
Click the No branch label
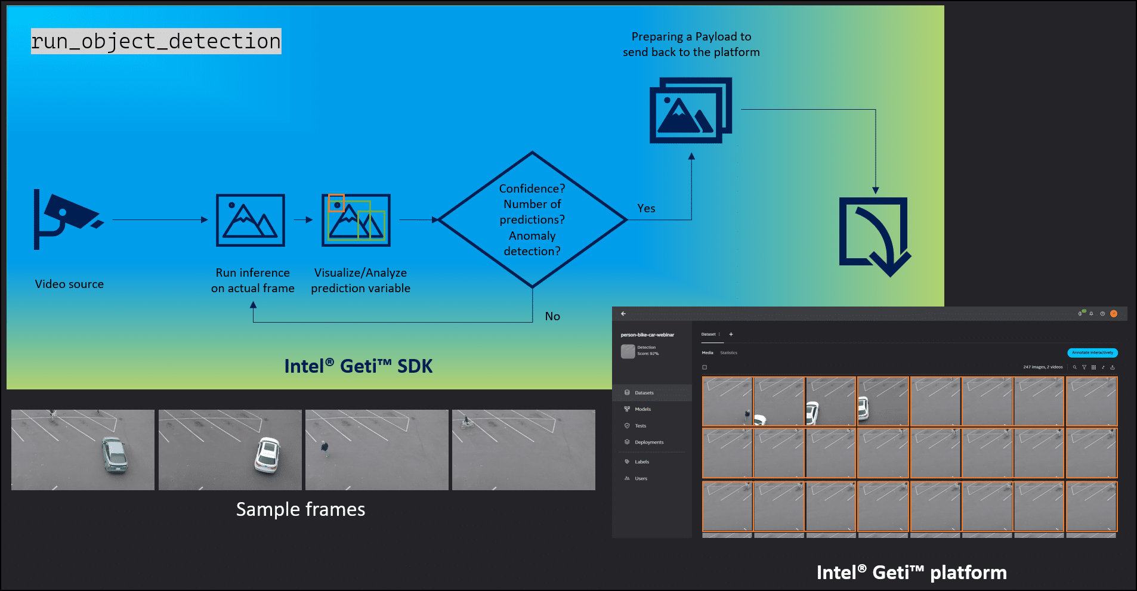pyautogui.click(x=552, y=316)
